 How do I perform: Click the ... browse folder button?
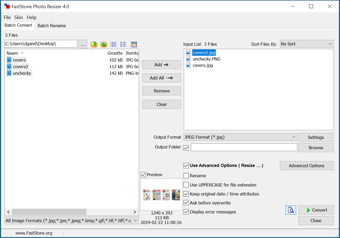point(83,44)
